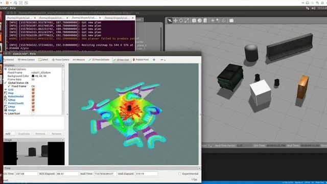
Task: Take a screenshot with Gazebo camera icon
Action: (x=231, y=20)
